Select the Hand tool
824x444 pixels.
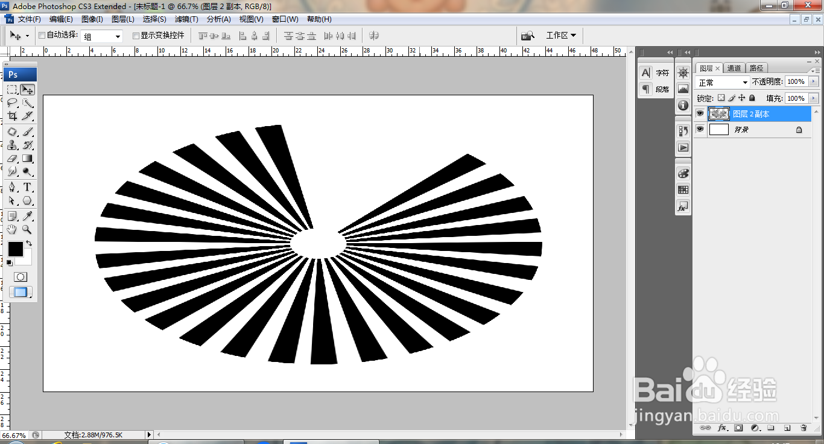(12, 229)
